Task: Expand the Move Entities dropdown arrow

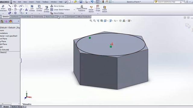Action: click(x=74, y=13)
